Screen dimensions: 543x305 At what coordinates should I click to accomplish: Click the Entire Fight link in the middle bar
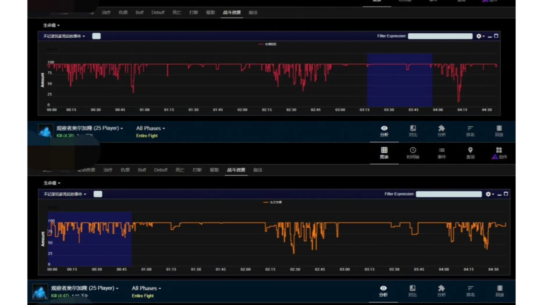tap(147, 136)
